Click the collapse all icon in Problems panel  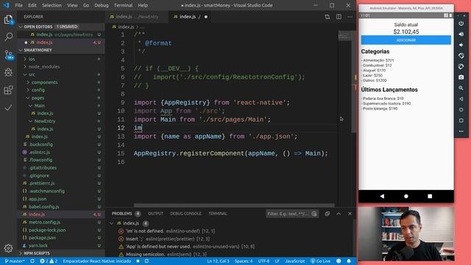pyautogui.click(x=327, y=213)
